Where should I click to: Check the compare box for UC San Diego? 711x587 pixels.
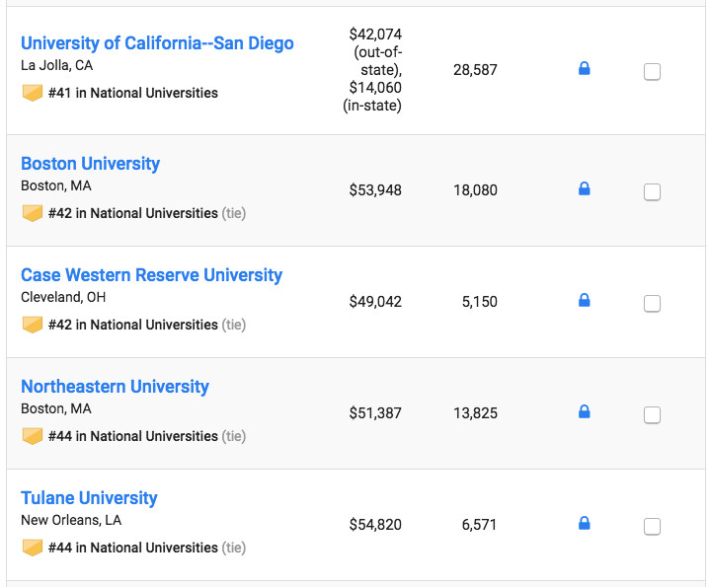(652, 72)
